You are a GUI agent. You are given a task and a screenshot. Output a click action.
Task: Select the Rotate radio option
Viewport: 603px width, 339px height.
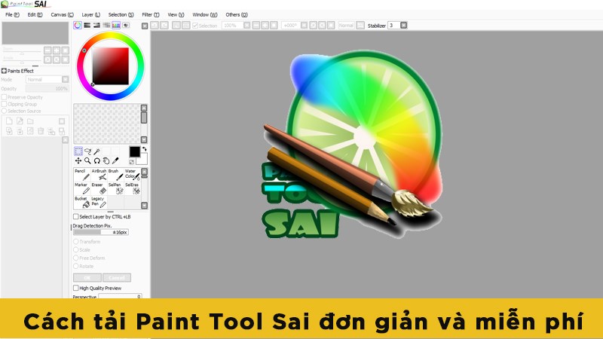[76, 266]
